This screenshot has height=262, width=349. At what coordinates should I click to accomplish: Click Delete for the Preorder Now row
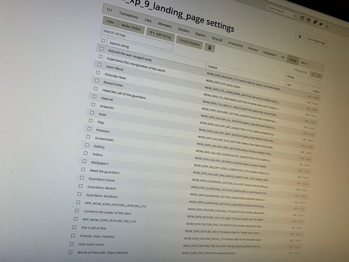point(314,116)
